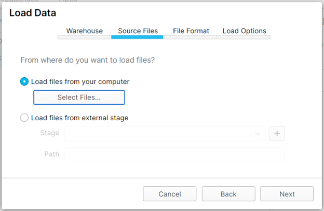Click the Select Files... button
Image resolution: width=324 pixels, height=211 pixels.
[79, 97]
